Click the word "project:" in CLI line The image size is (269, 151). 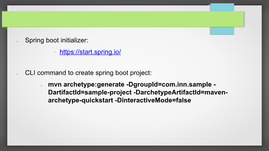click(141, 73)
